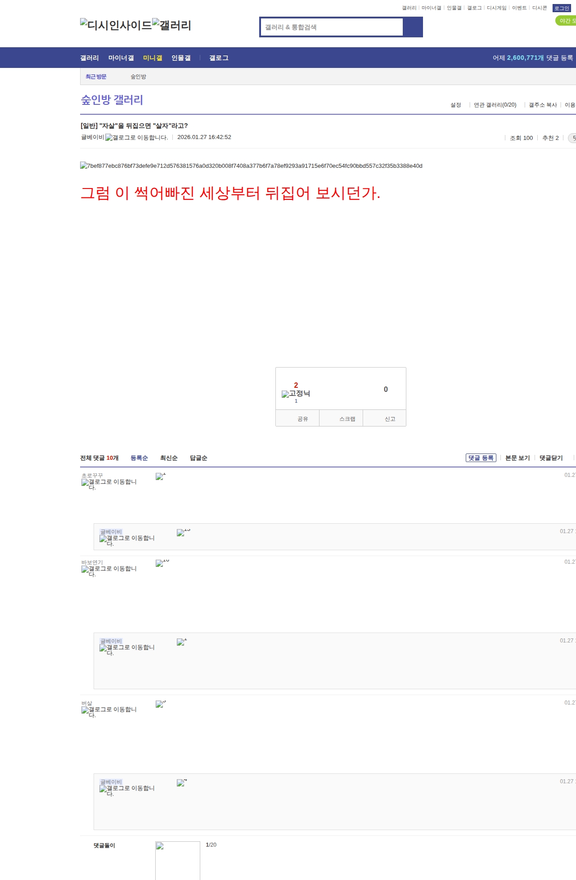This screenshot has width=576, height=880.
Task: Click the post date 2026.01.27 16:42:52
Action: point(204,137)
